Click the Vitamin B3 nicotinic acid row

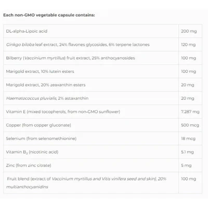[102, 152]
